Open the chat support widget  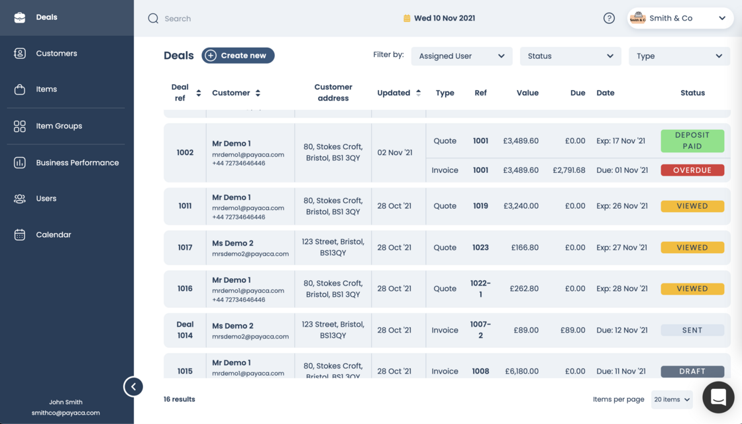pos(718,397)
